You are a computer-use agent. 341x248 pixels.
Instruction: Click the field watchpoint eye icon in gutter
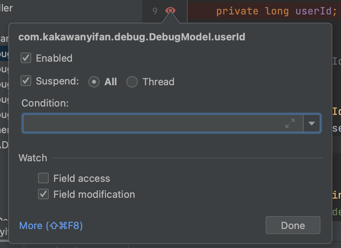pyautogui.click(x=170, y=11)
